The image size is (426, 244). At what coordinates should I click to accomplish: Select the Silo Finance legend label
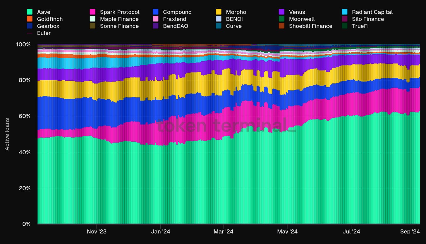coord(368,19)
